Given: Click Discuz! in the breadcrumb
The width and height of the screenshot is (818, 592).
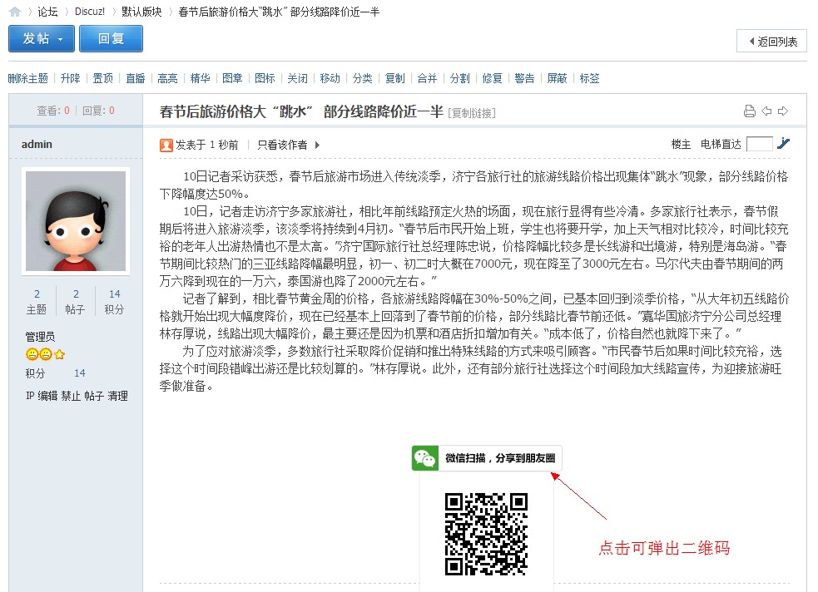Looking at the screenshot, I should (x=90, y=12).
